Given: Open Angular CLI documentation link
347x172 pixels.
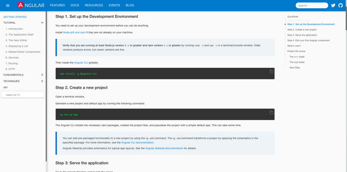Looking at the screenshot, I should click(137, 143).
